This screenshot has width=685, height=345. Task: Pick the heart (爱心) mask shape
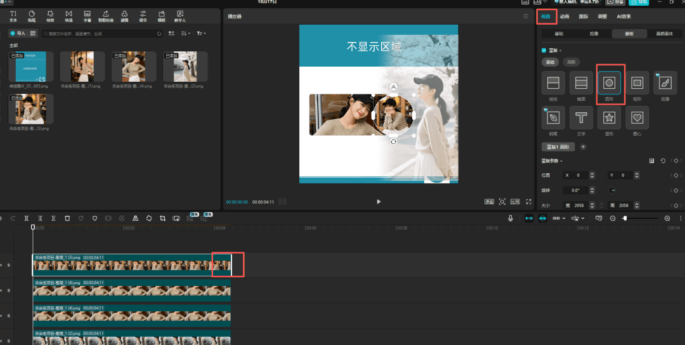tap(637, 117)
